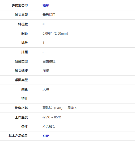This screenshot has height=141, width=135.
Task: Click the 针位数 row label
Action: pyautogui.click(x=23, y=24)
